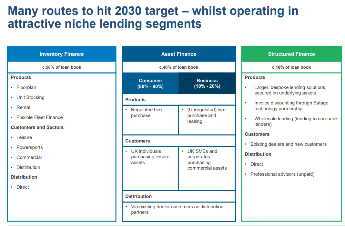This screenshot has height=227, width=345.
Task: Click "Existing dealers and new customers"
Action: (289, 144)
